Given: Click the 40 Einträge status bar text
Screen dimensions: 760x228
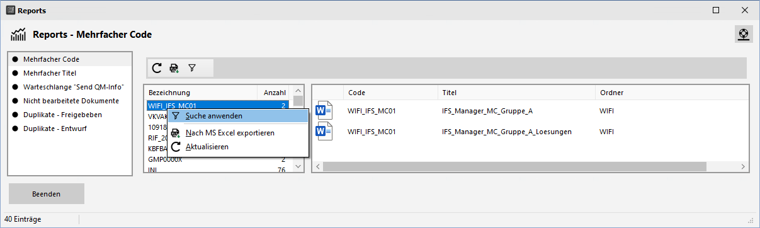Looking at the screenshot, I should click(x=23, y=219).
